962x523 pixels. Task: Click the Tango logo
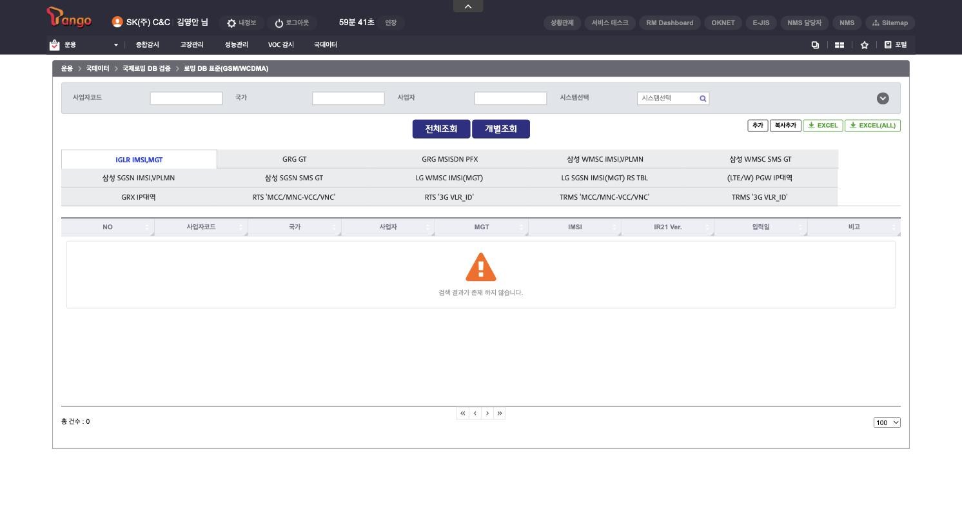[69, 17]
